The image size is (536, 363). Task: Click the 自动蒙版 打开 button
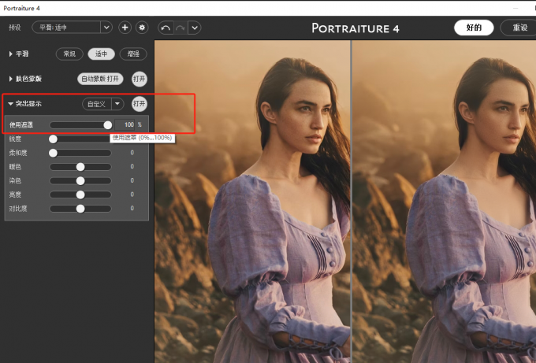tap(100, 79)
